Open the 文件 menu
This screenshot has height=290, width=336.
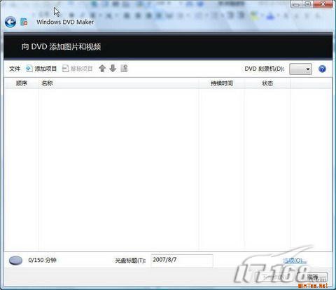15,69
